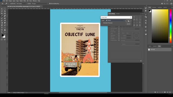Image resolution: width=173 pixels, height=97 pixels.
Task: Select the Quick Selection tool
Action: point(5,11)
